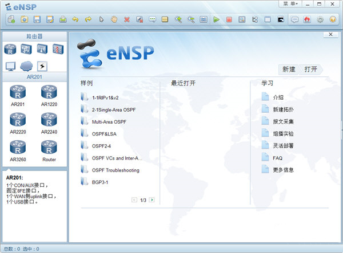Pick the AR3260 router device
The image size is (343, 253).
(18, 149)
